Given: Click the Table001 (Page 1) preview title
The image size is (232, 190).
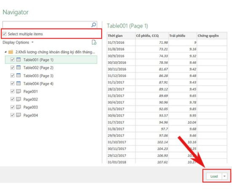Looking at the screenshot, I should point(127,26).
